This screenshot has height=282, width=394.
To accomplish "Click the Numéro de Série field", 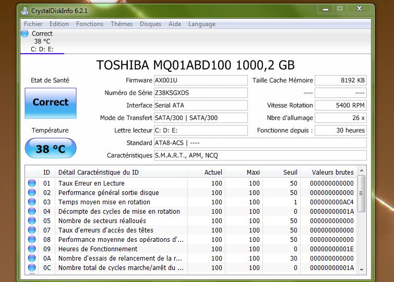I will point(200,93).
